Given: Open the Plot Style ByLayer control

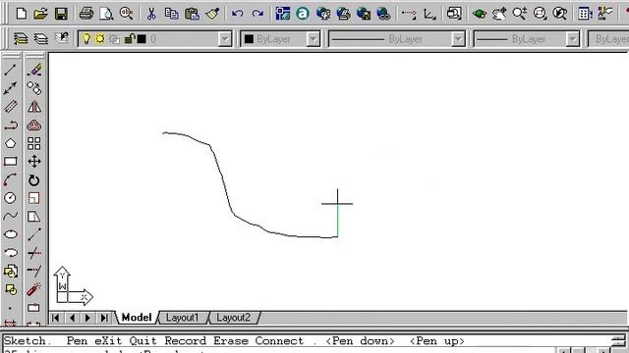Looking at the screenshot, I should click(x=608, y=39).
